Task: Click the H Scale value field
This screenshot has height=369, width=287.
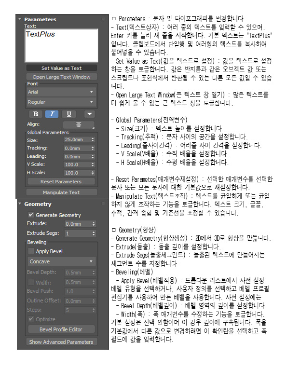Action: pos(77,173)
